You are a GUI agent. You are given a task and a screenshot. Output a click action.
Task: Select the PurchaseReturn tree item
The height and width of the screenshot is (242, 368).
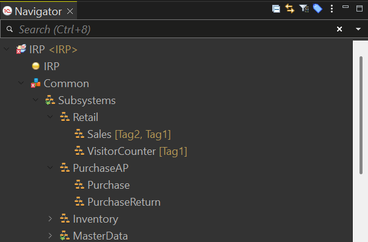click(x=124, y=202)
